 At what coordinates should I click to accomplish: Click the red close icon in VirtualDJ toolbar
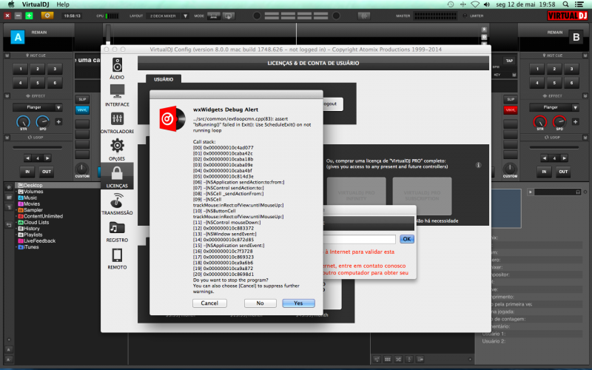(7, 16)
